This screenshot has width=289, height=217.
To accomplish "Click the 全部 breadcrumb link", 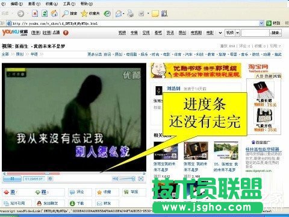I will coord(5,54).
